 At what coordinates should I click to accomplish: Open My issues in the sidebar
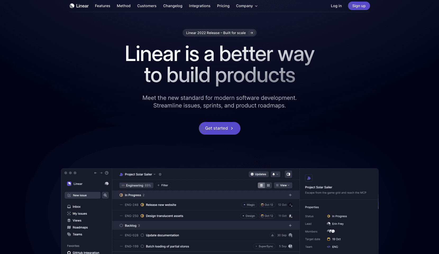(x=77, y=214)
